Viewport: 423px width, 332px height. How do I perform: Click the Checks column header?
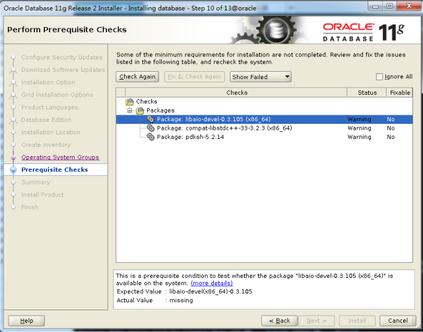(237, 93)
